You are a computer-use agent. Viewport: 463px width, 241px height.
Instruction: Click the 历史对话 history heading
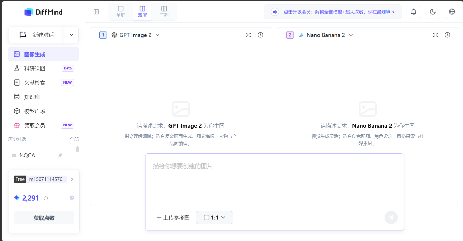point(17,139)
